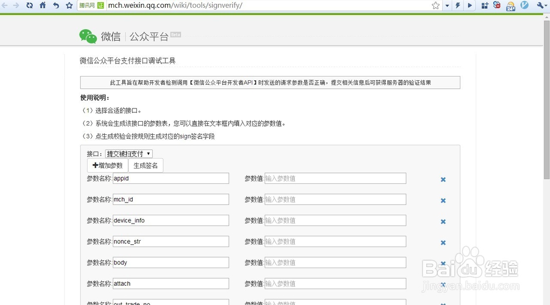The image size is (550, 305).
Task: Click the blue round extension icon
Action: tap(524, 5)
